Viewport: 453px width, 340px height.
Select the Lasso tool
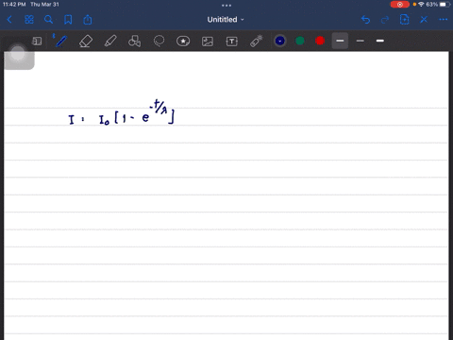click(x=159, y=41)
